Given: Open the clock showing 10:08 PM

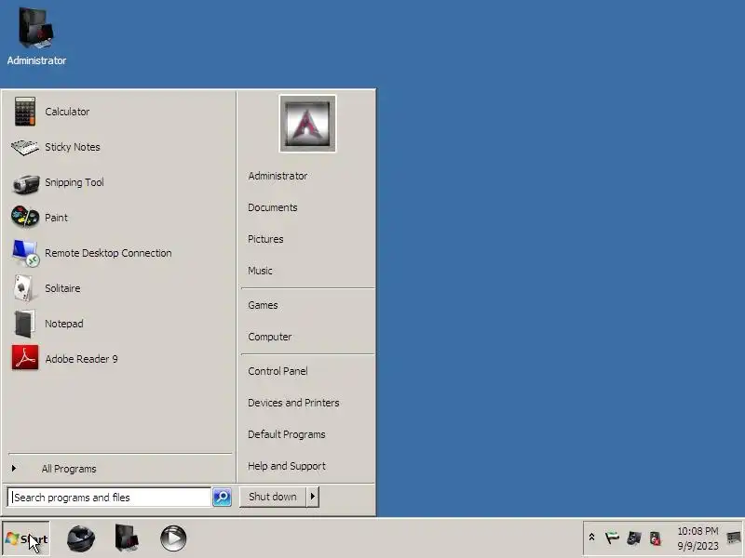Looking at the screenshot, I should (698, 531).
